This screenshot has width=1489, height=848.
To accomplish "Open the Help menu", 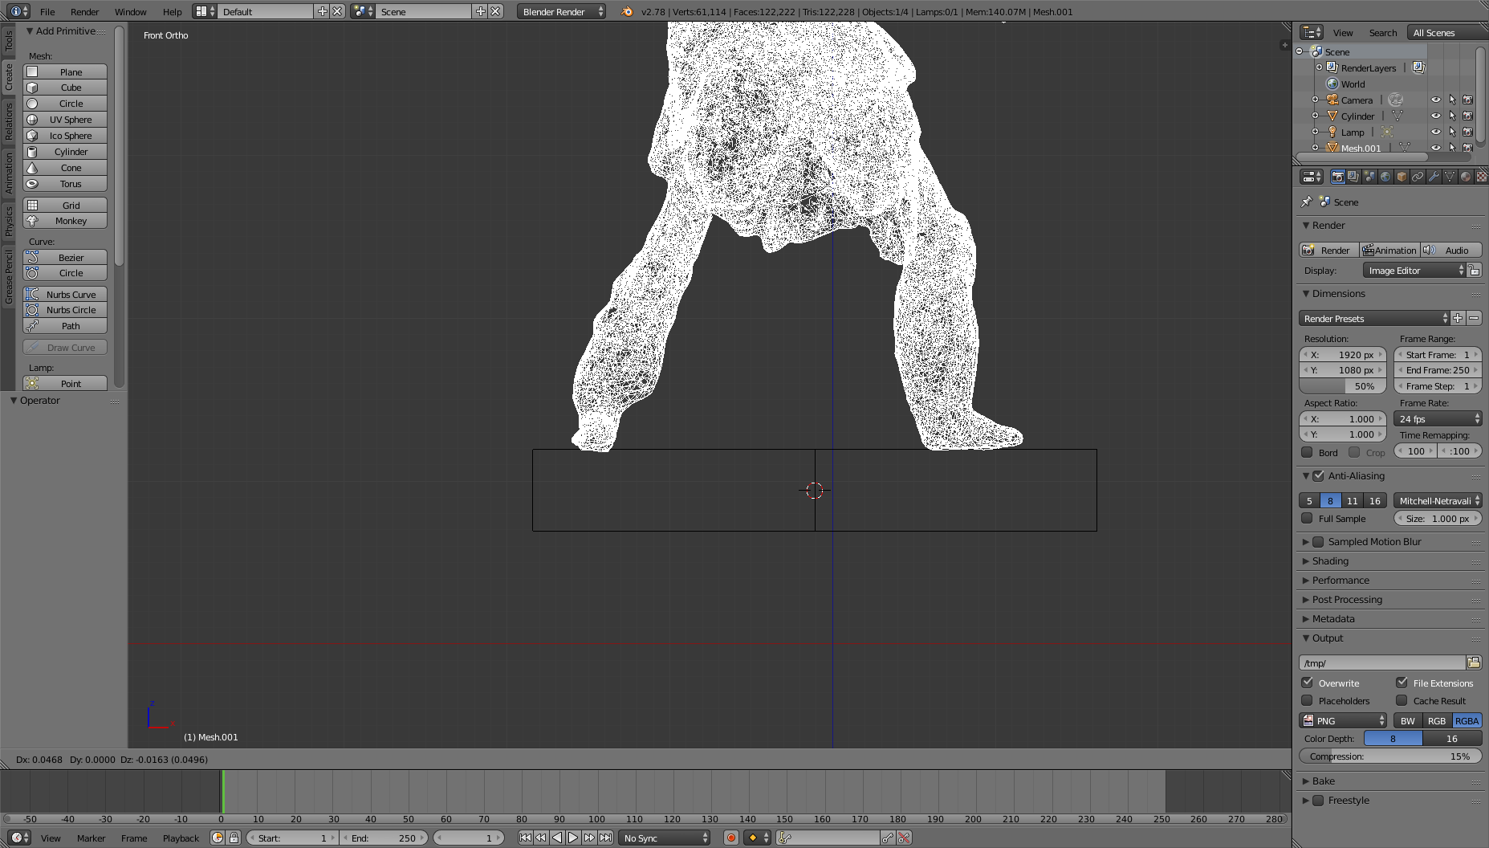I will tap(172, 11).
